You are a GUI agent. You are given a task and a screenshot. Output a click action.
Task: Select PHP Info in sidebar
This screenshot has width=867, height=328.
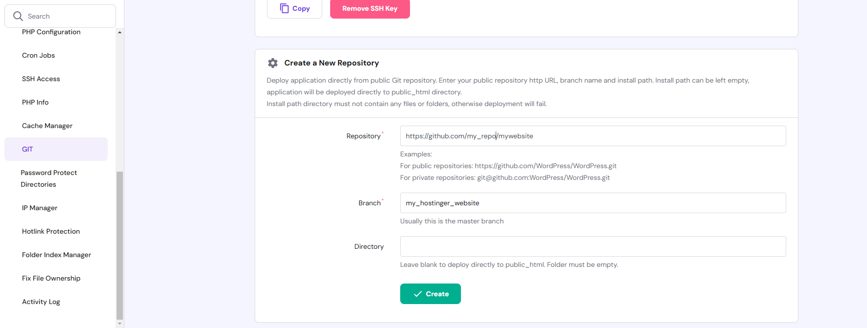[35, 103]
